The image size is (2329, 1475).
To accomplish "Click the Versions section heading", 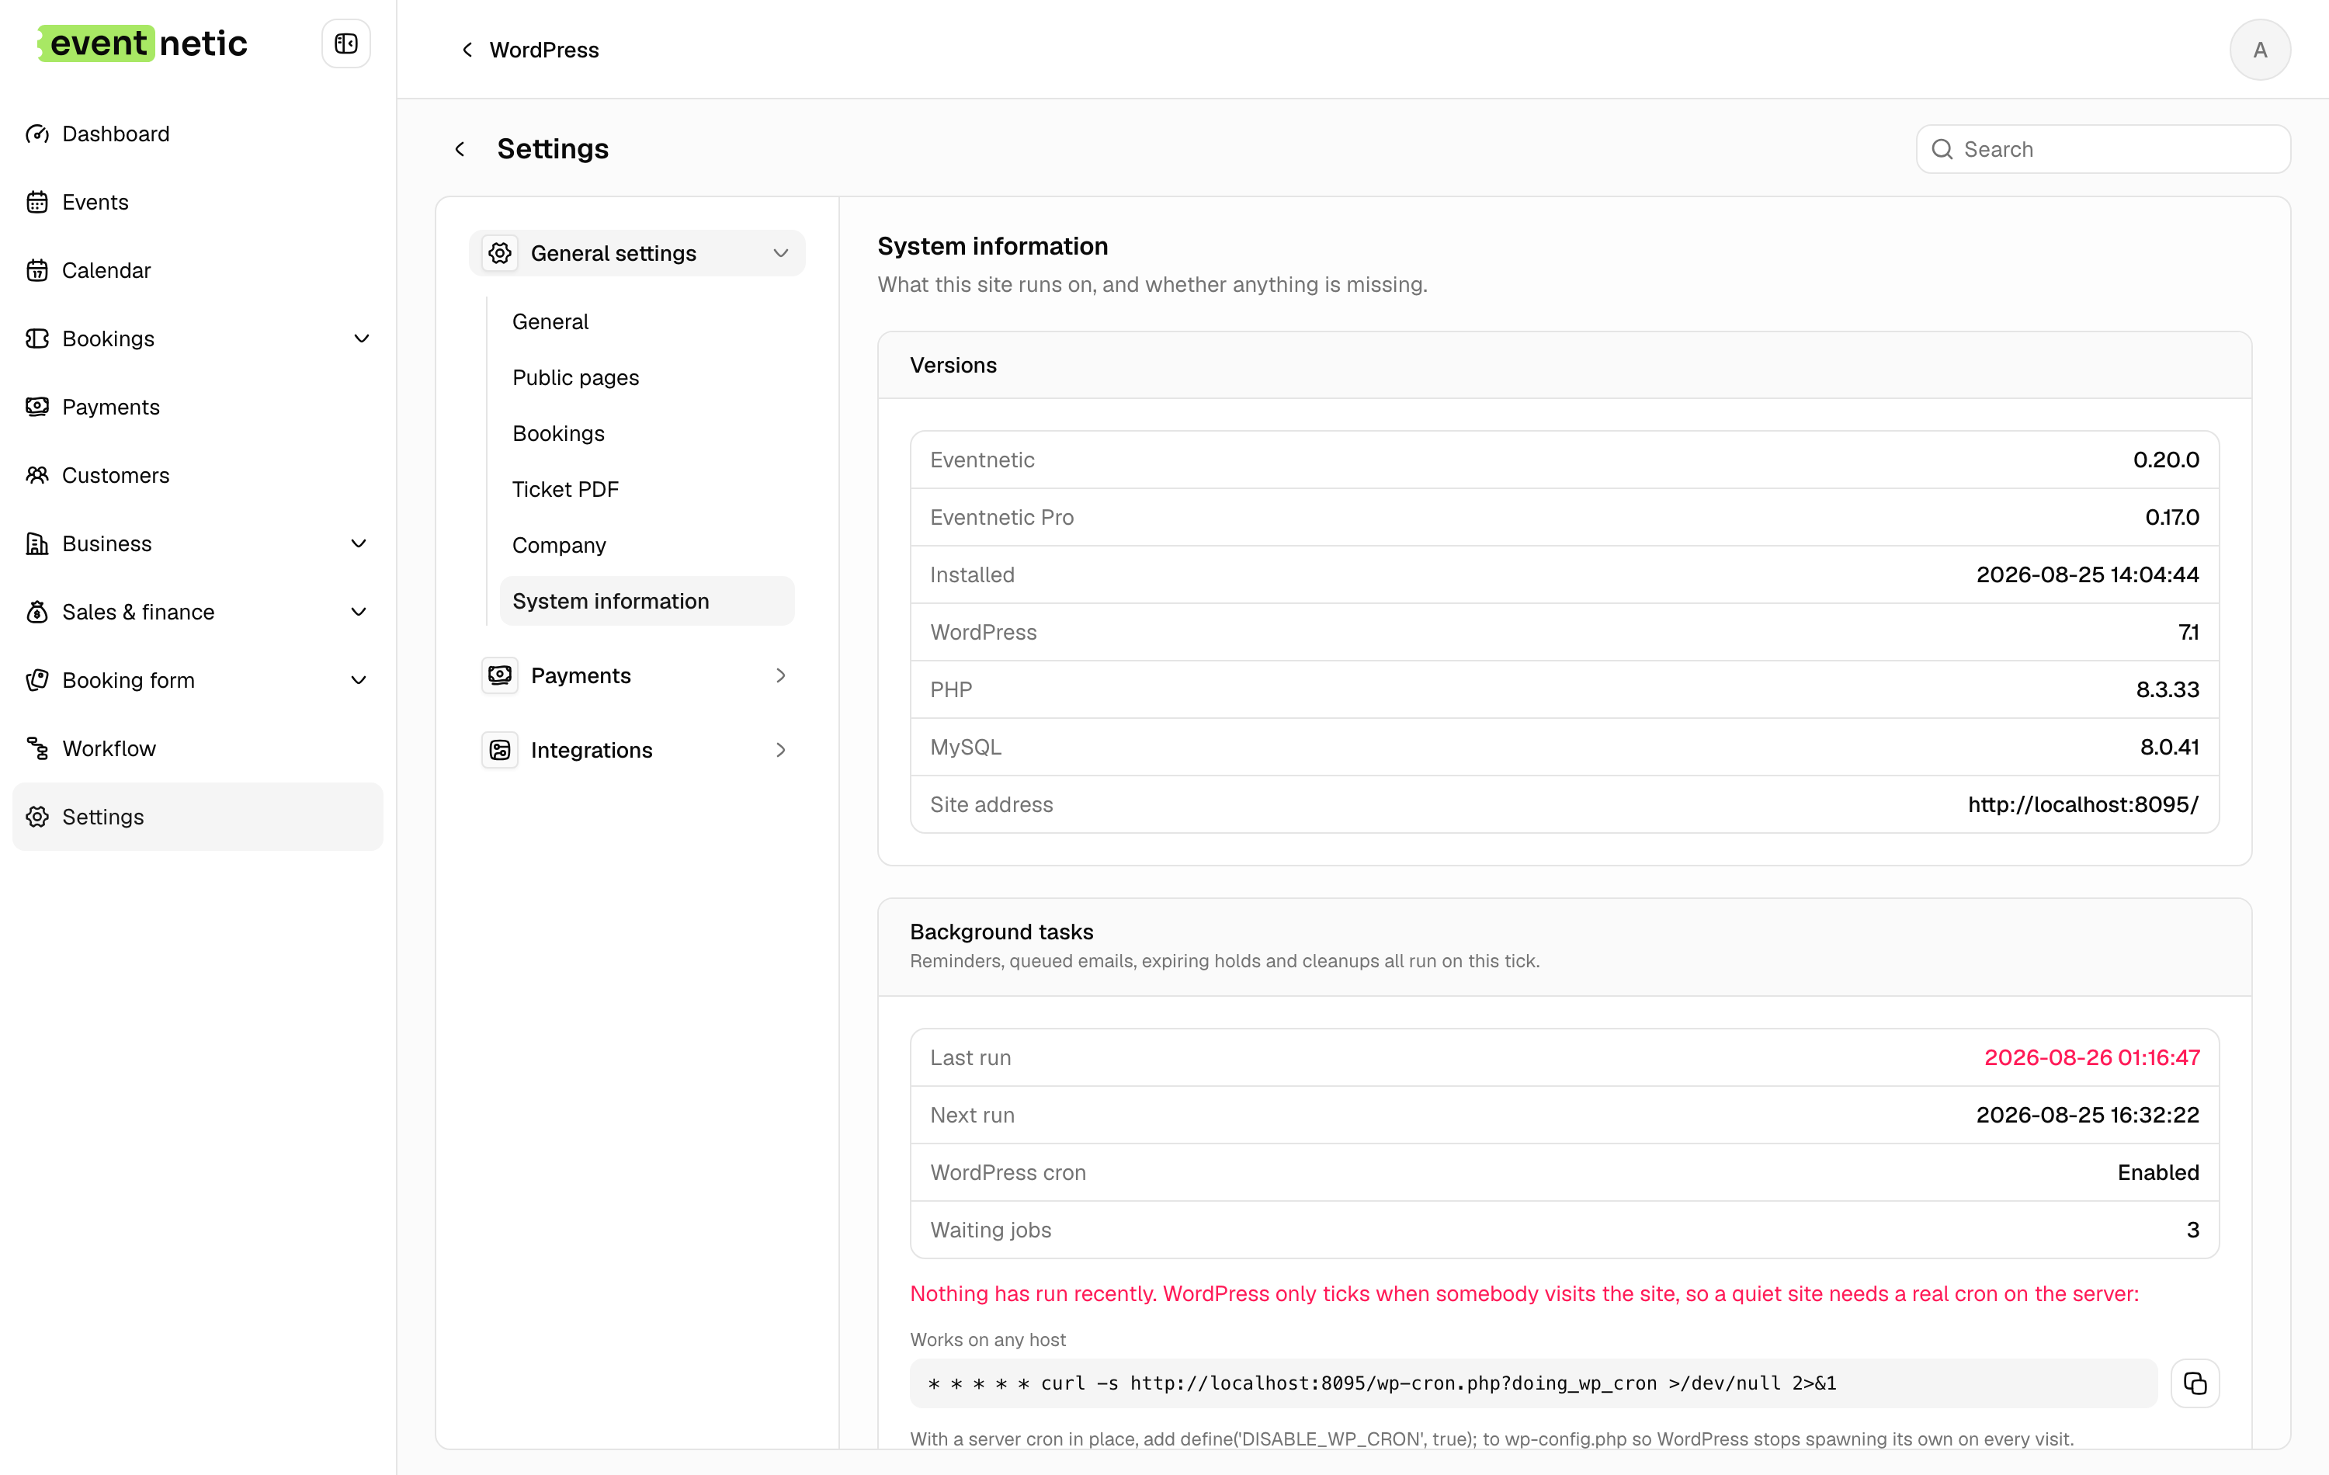I will 953,366.
